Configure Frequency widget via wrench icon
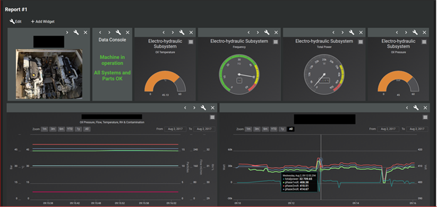Image resolution: width=437 pixels, height=207 pixels. pos(267,32)
